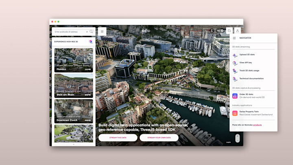Open Swiss Property Twin application

[254, 113]
